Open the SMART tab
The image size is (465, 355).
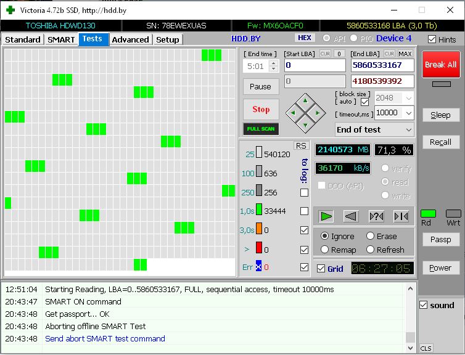click(x=61, y=39)
